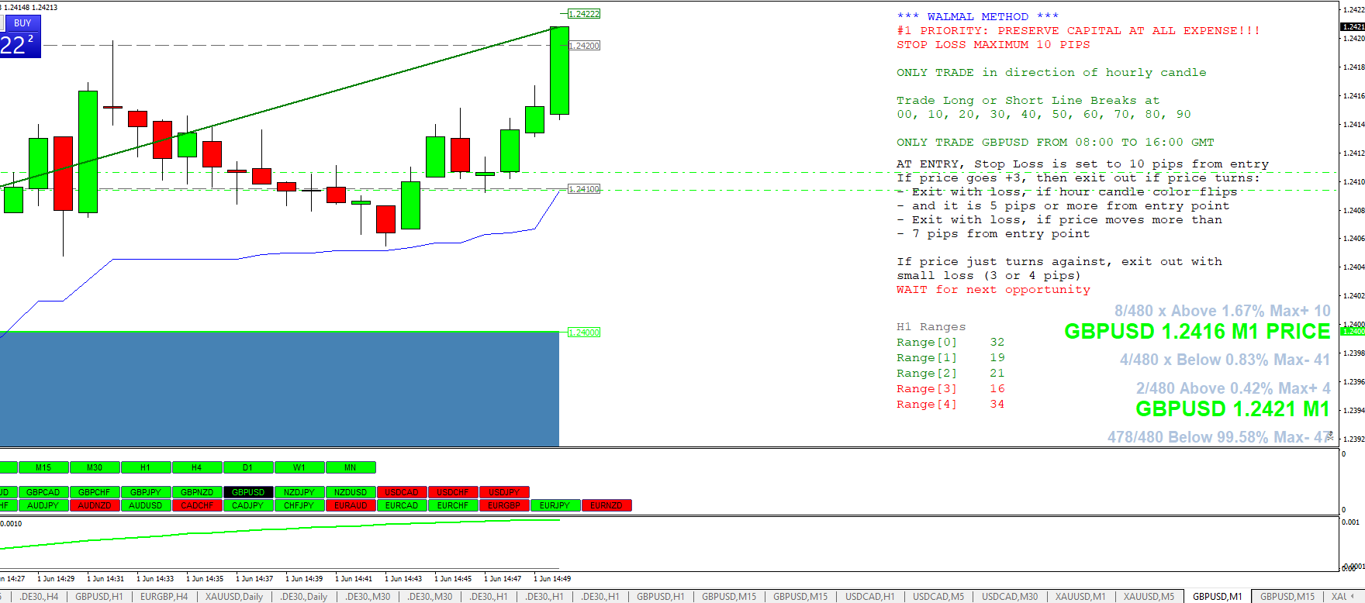Load the red EURNZD symbol button

pyautogui.click(x=606, y=505)
